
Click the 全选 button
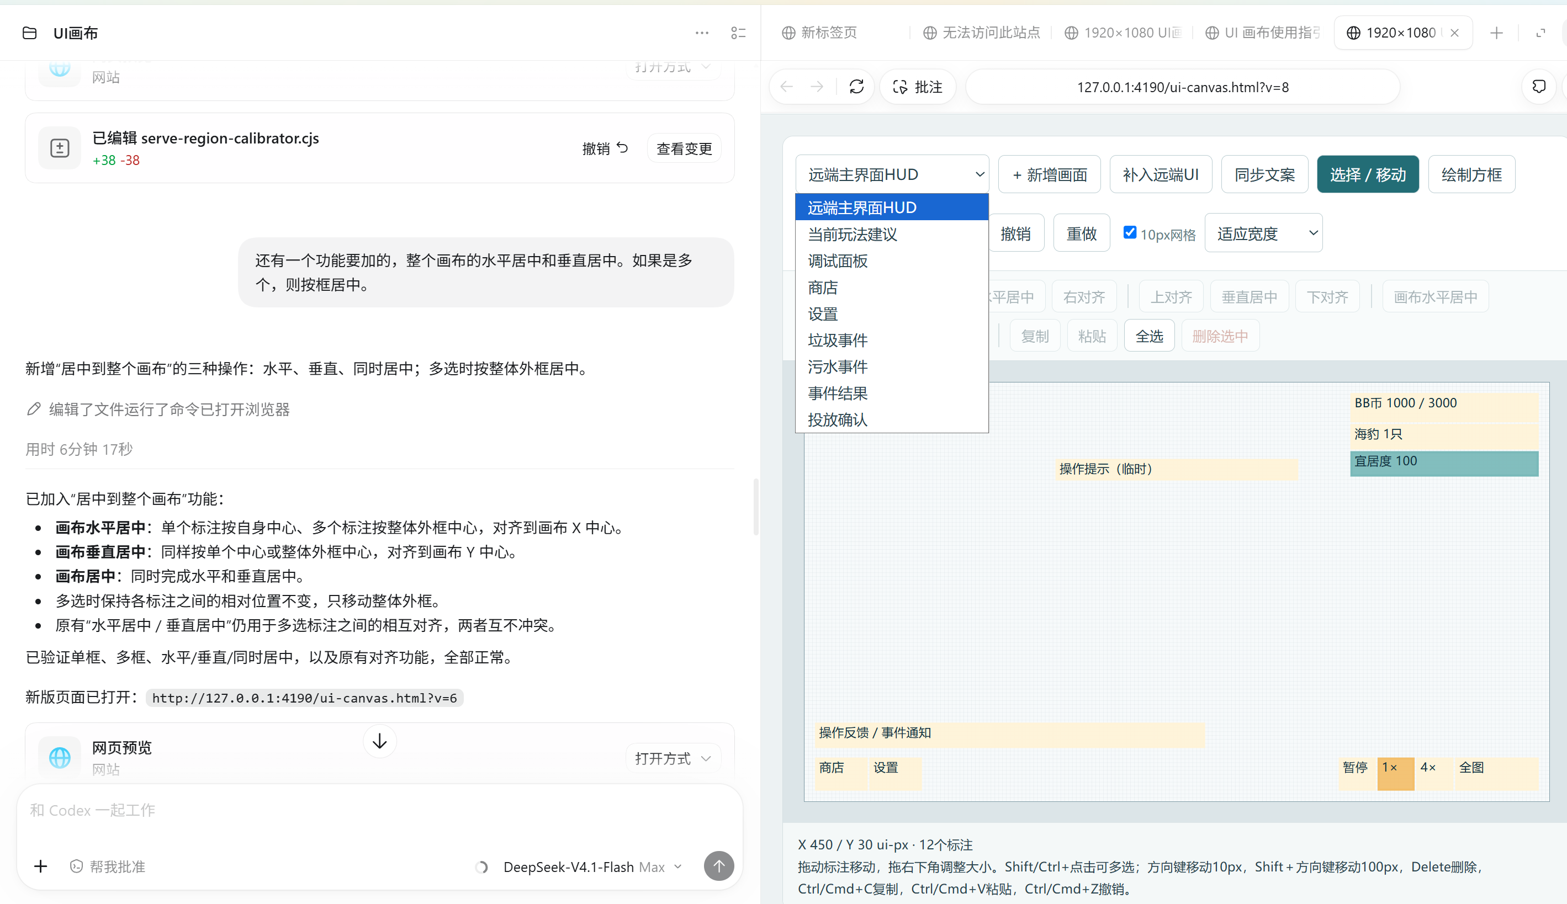(1149, 336)
